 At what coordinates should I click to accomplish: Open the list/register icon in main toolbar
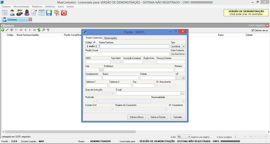coord(5,13)
